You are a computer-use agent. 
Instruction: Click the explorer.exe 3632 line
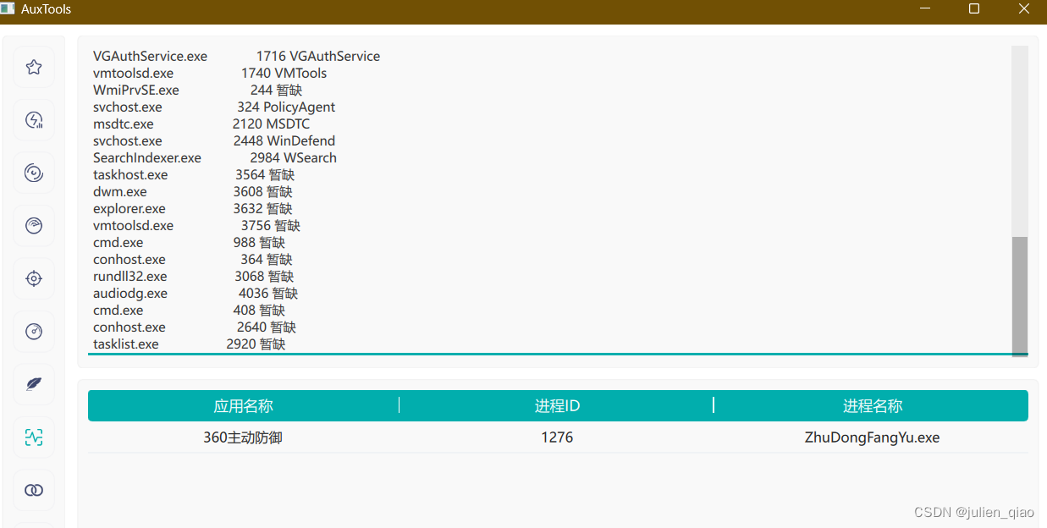coord(193,208)
